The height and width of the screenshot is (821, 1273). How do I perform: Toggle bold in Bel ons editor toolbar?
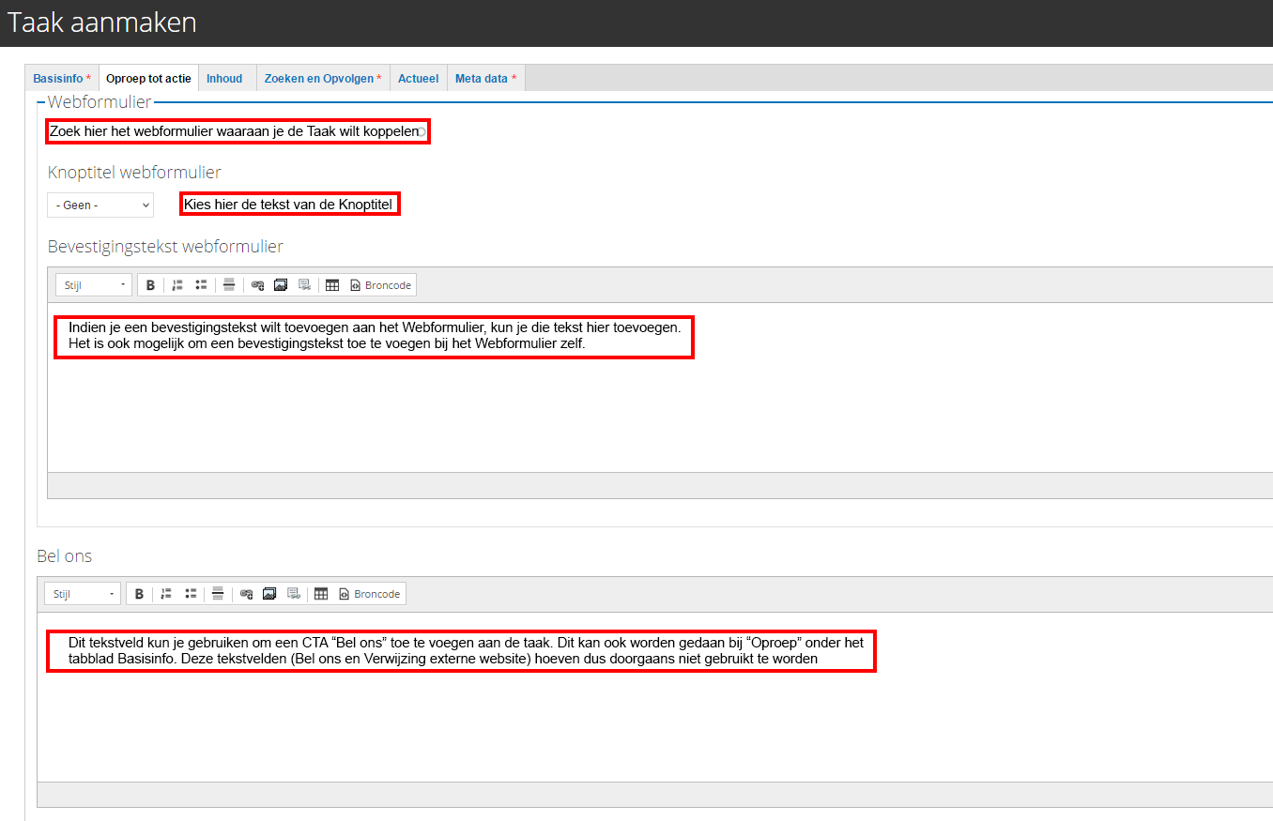point(139,594)
